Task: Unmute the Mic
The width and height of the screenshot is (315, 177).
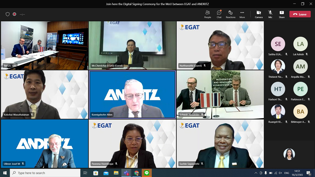Action: 270,14
